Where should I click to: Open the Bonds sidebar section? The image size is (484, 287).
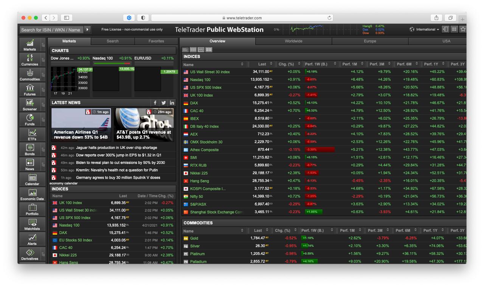(30, 150)
